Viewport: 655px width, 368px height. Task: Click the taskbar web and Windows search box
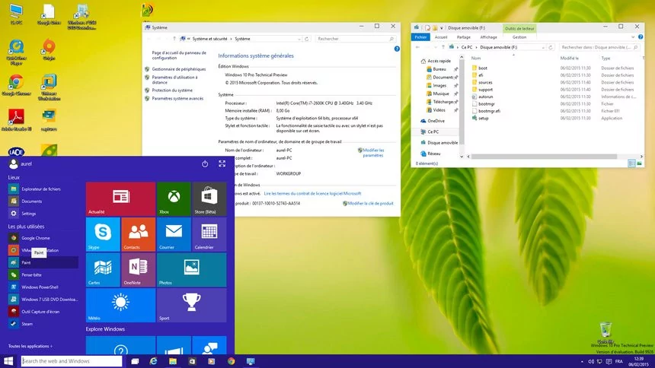click(x=72, y=361)
